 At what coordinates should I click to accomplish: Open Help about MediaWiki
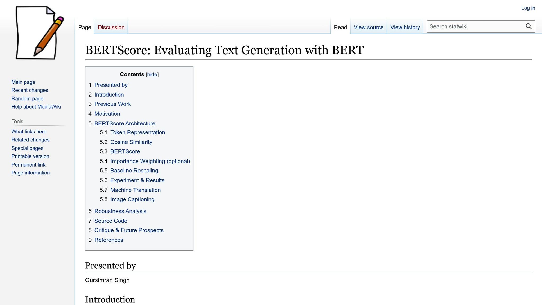click(36, 107)
